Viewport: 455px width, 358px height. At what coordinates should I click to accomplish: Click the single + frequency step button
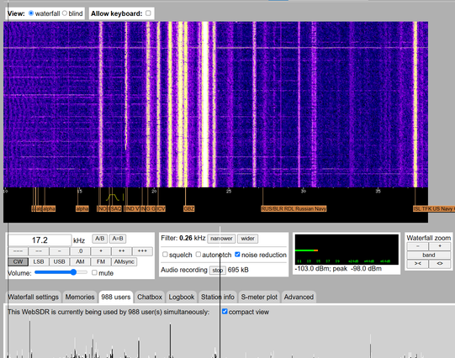tap(101, 251)
